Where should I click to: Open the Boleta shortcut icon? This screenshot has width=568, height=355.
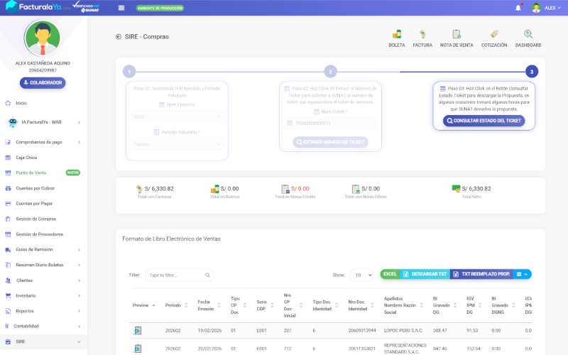point(397,34)
